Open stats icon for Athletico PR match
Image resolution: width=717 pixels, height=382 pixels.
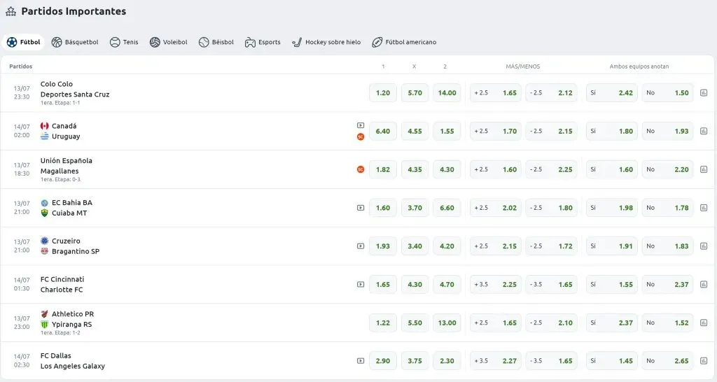pyautogui.click(x=704, y=323)
